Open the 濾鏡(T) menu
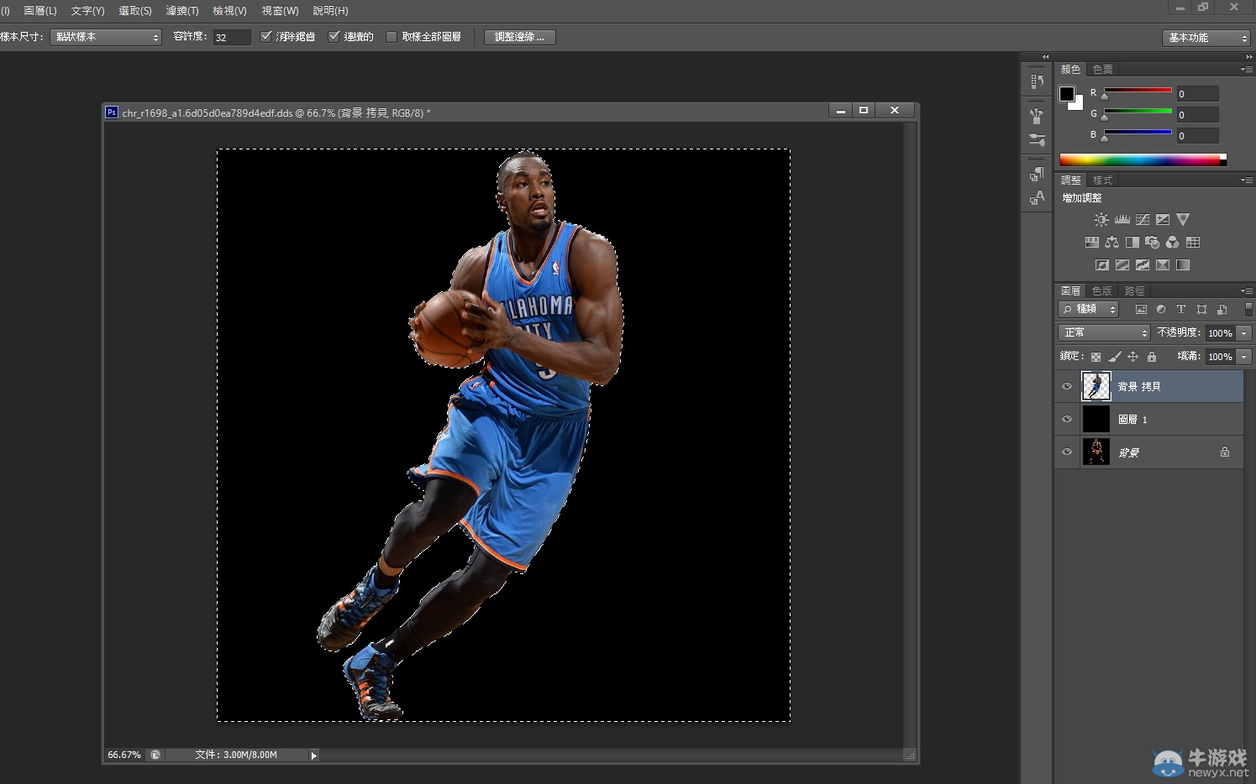The image size is (1256, 784). click(182, 11)
